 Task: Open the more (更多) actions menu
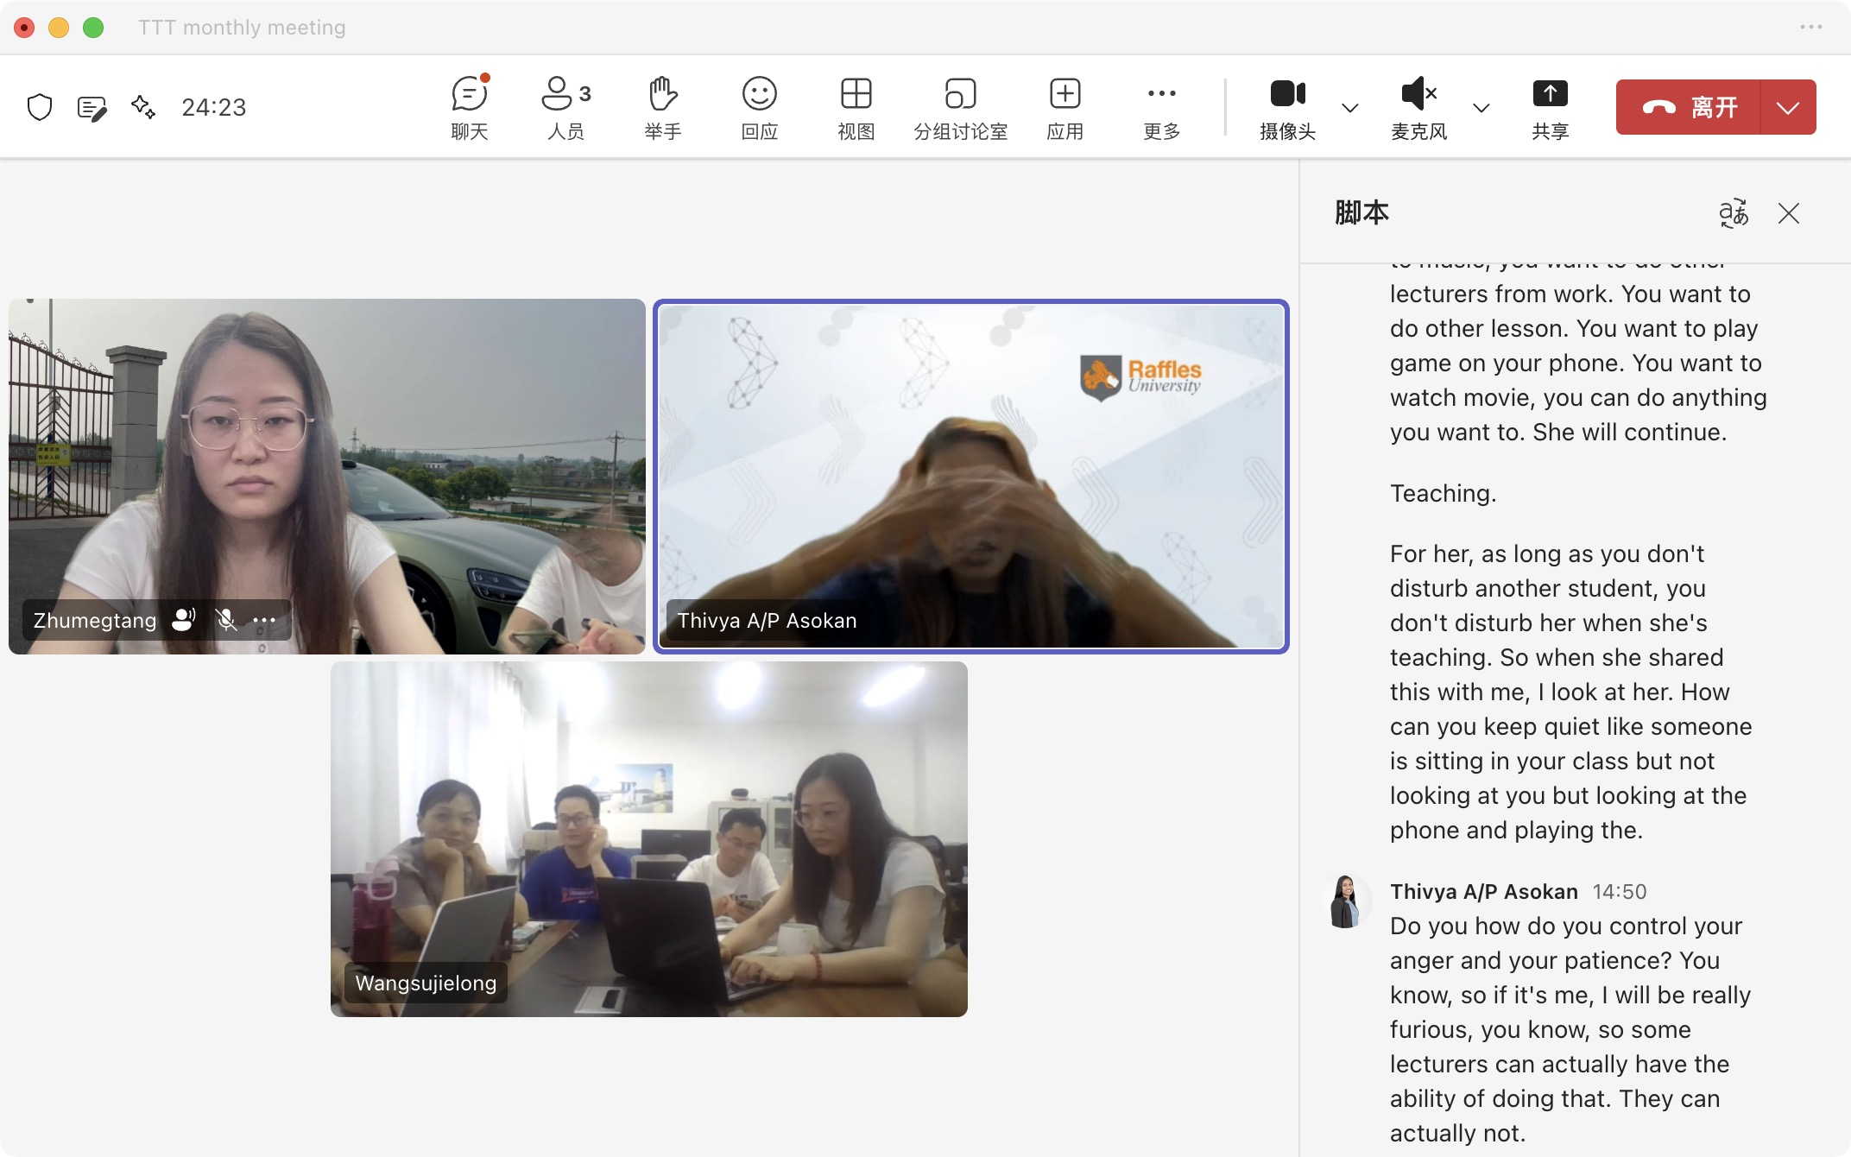pos(1161,107)
